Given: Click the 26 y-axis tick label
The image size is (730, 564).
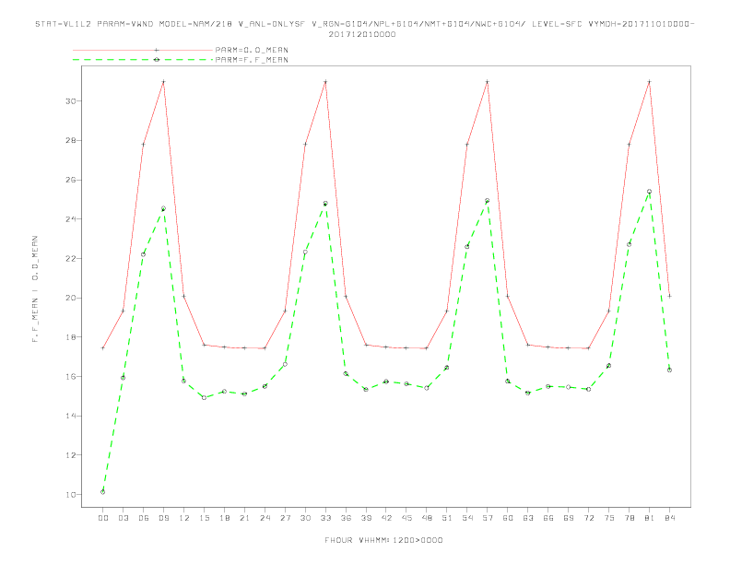Looking at the screenshot, I should [70, 180].
